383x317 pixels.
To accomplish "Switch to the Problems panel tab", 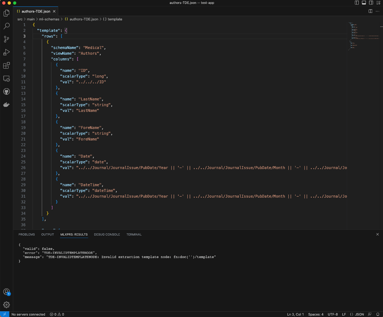I will pos(26,234).
